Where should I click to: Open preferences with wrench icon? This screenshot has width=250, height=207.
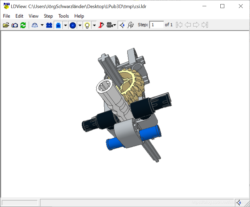(130, 25)
